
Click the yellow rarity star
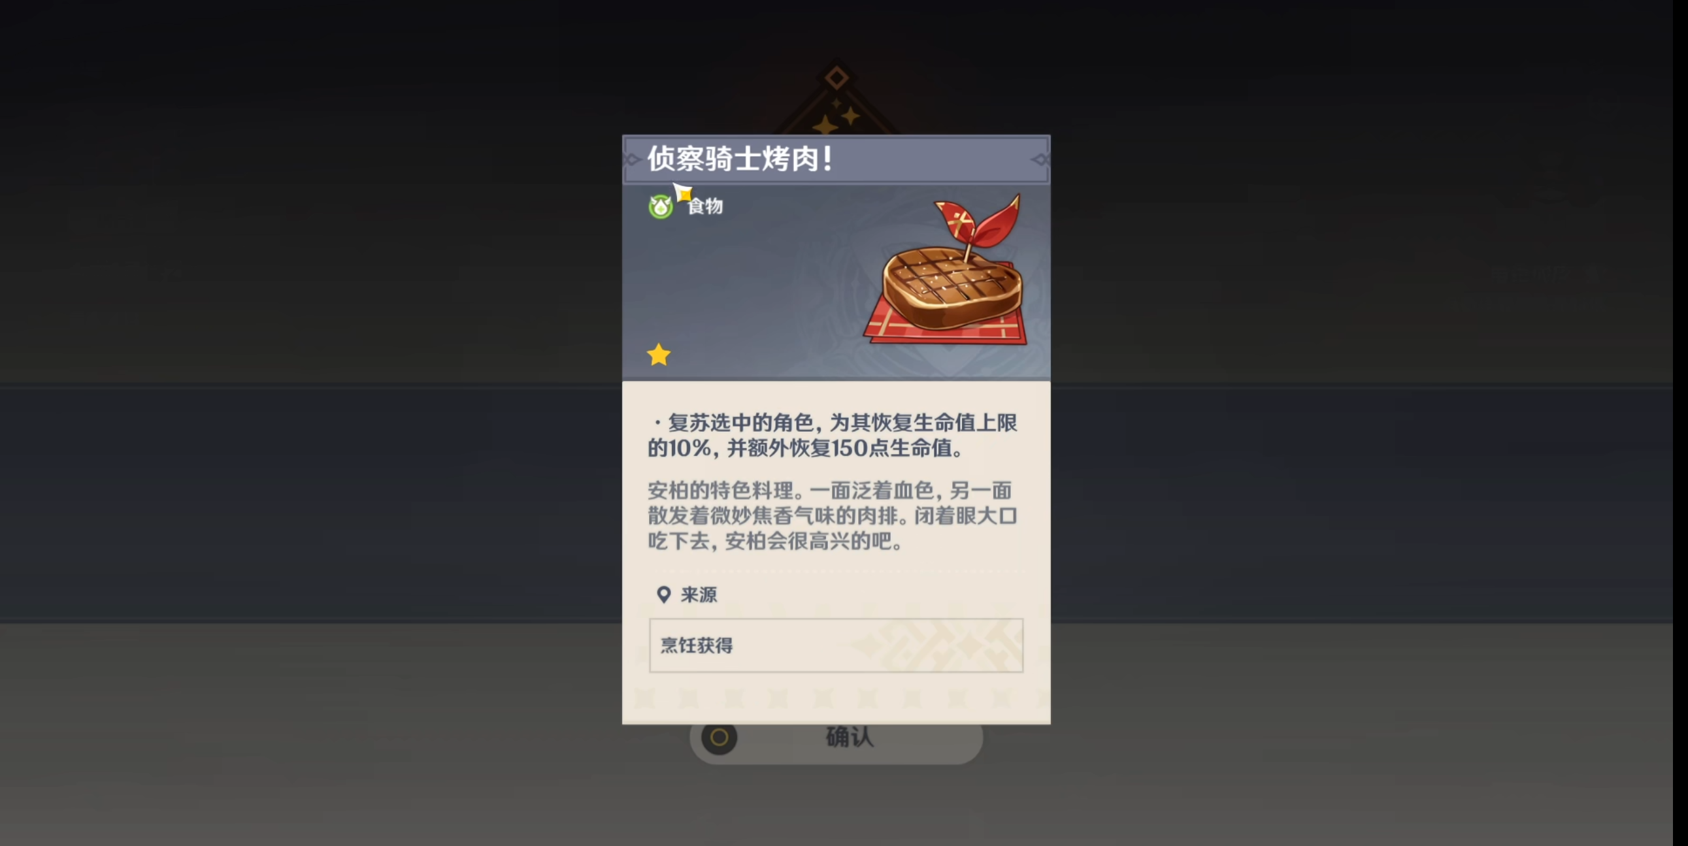tap(659, 355)
